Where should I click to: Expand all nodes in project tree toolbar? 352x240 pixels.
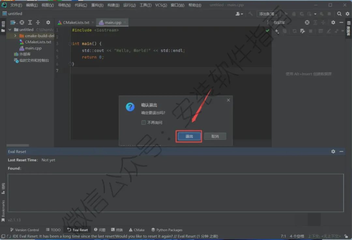[x=30, y=22]
